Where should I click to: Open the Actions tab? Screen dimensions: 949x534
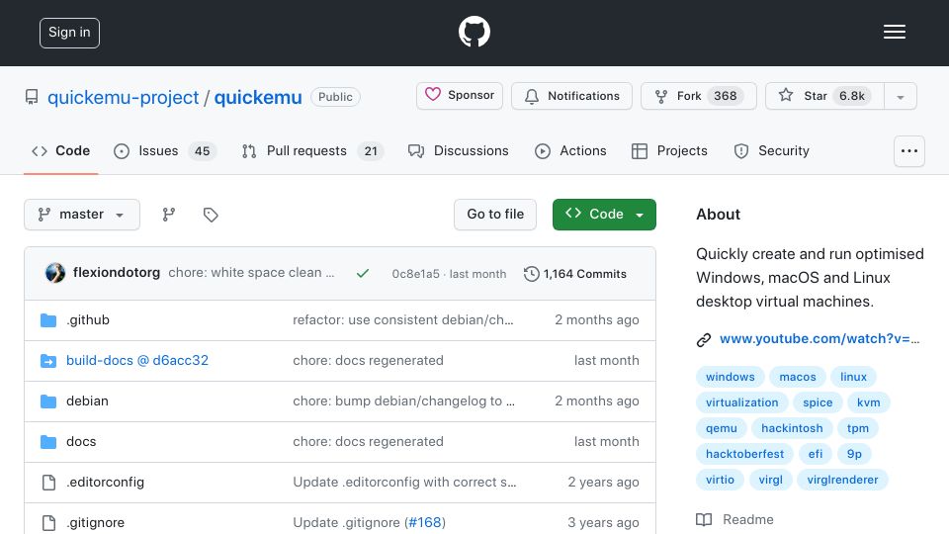click(x=570, y=150)
